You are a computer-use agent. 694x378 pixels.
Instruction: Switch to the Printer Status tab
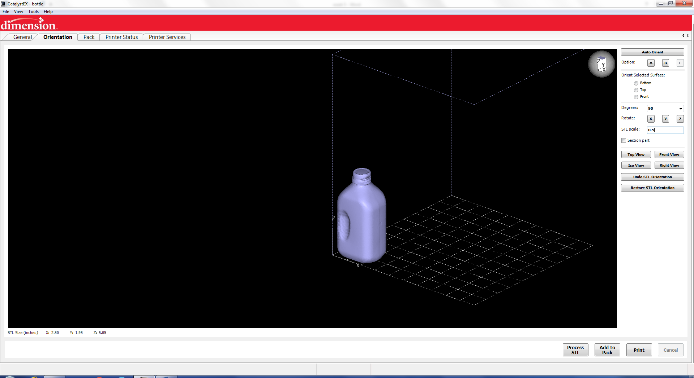pyautogui.click(x=121, y=37)
